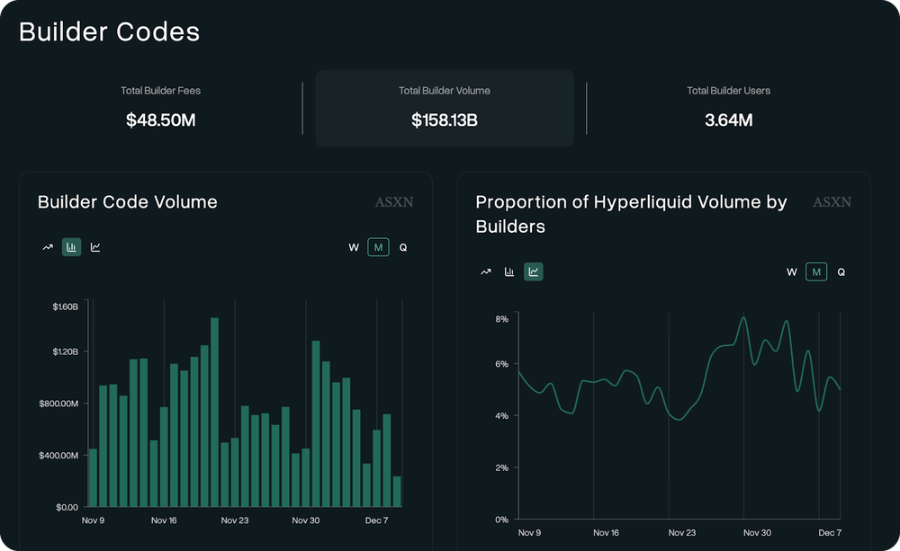The width and height of the screenshot is (900, 551).
Task: Click line chart icon in Proportion chart
Action: pyautogui.click(x=534, y=271)
